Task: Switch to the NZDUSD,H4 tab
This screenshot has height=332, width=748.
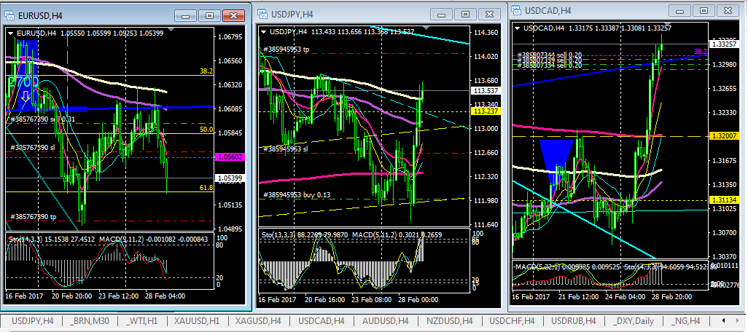Action: [x=449, y=320]
